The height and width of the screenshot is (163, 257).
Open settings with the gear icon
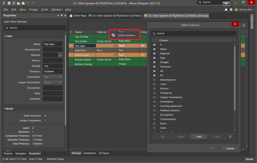point(231,9)
